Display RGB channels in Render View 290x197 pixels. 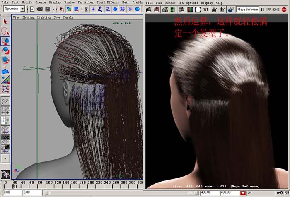(x=190, y=10)
